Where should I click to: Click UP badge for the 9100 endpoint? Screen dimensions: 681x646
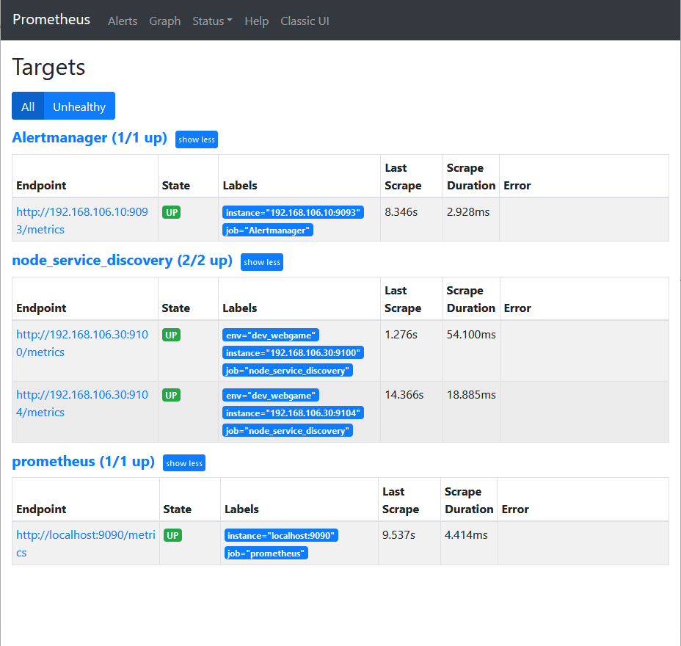click(171, 335)
